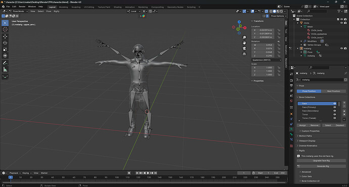Click End frame field in timeline
349x187 pixels.
[x=280, y=173]
